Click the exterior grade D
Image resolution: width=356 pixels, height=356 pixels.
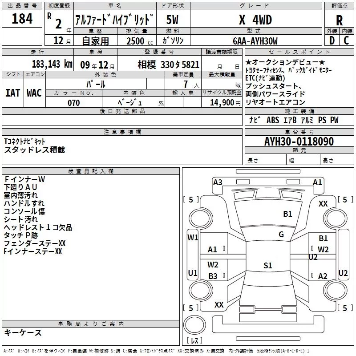(332, 40)
